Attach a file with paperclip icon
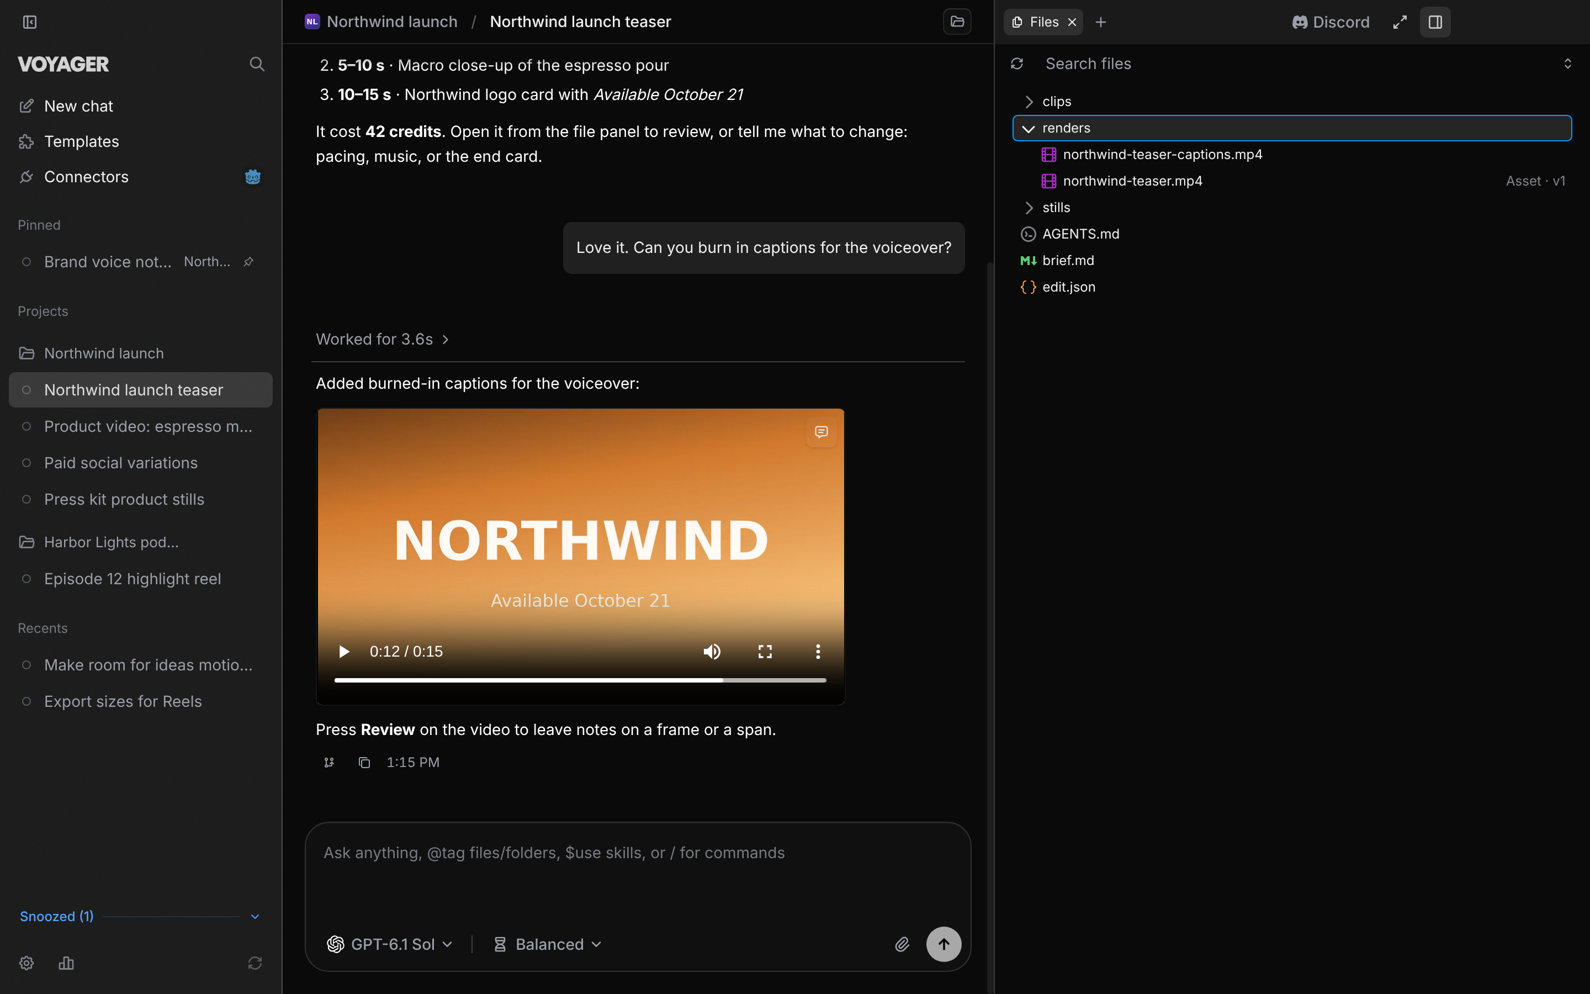 pyautogui.click(x=902, y=944)
